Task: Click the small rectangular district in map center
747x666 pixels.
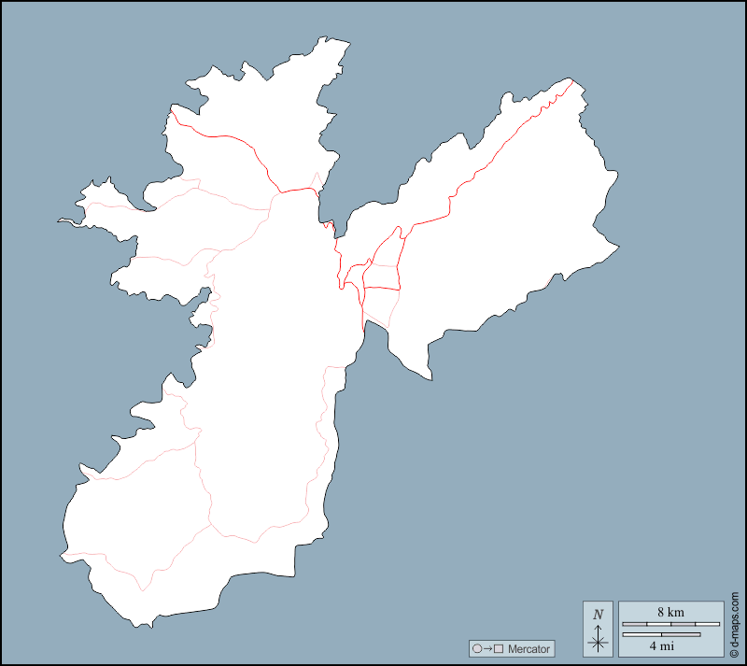Action: [x=381, y=276]
